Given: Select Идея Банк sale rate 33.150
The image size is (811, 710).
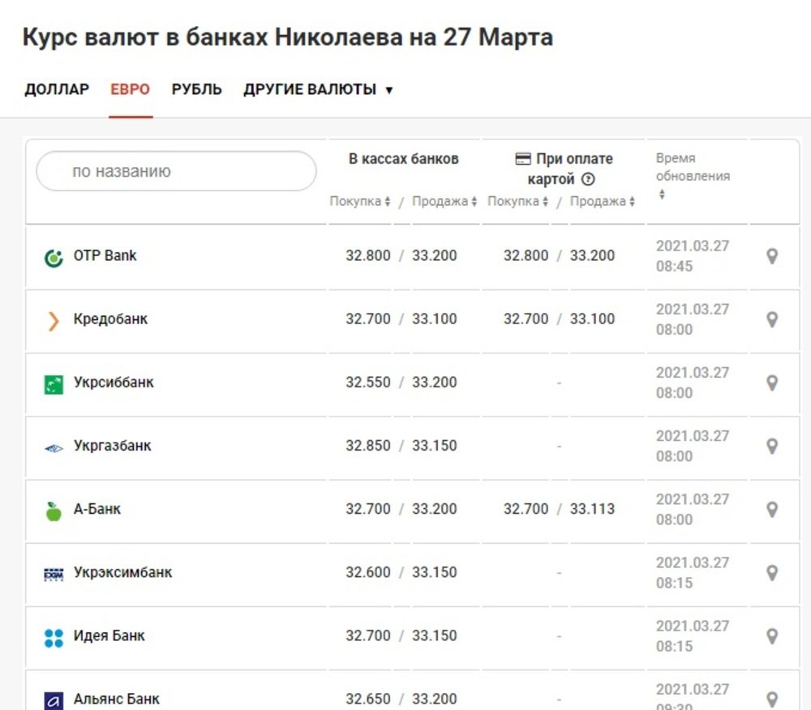Looking at the screenshot, I should (435, 635).
